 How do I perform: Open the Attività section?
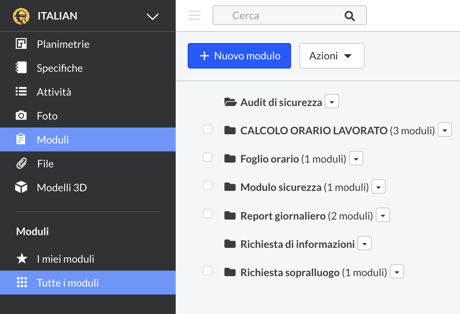pos(88,92)
